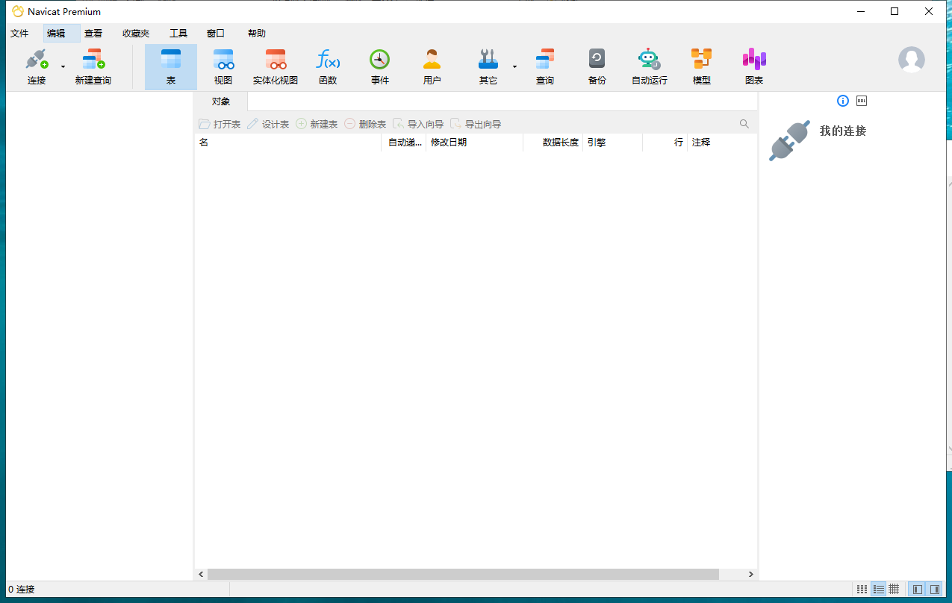Screen dimensions: 952x603
Task: Select the 实体化视图 materialized view icon
Action: (276, 66)
